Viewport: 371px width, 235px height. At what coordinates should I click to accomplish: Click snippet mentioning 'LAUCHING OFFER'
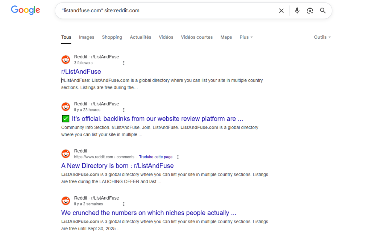click(x=165, y=178)
